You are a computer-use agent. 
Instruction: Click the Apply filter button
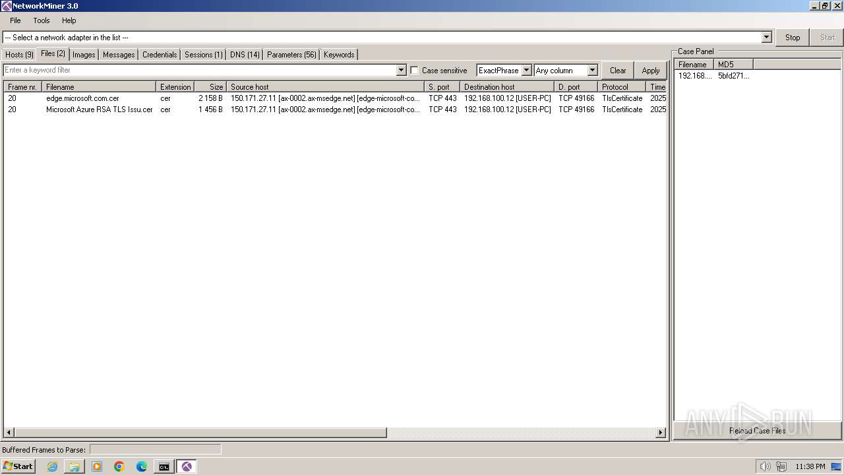point(651,71)
